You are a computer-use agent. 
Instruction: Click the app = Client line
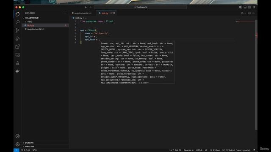click(88, 30)
